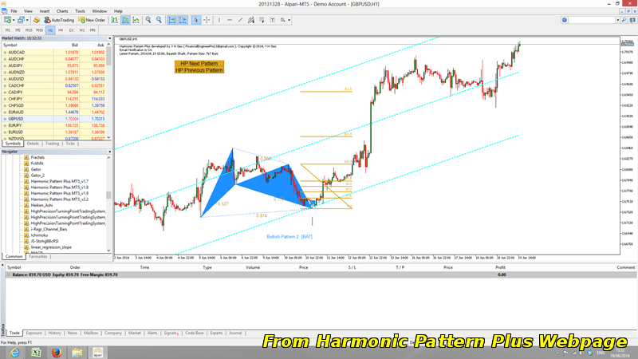Select the M1 timeframe
Viewport: 638px width, 359px height.
pyautogui.click(x=8, y=30)
